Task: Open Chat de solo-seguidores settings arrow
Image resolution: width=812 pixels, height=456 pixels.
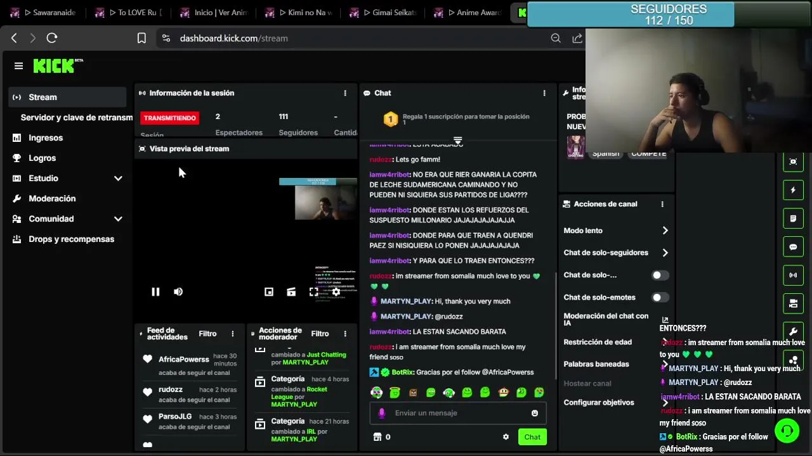Action: coord(665,253)
